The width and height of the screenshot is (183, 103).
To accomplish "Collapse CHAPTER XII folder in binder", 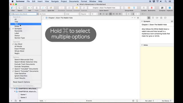I will coord(15,92).
